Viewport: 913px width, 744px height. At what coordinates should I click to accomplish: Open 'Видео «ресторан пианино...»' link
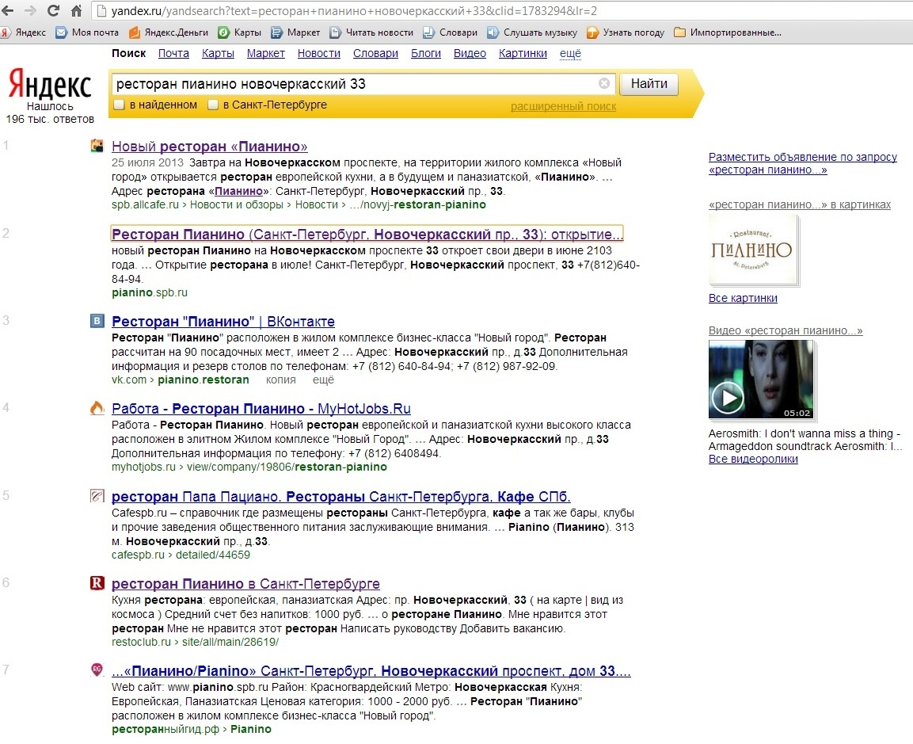click(786, 330)
